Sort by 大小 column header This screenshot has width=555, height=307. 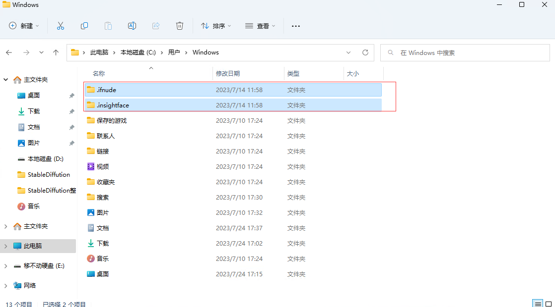pos(353,73)
